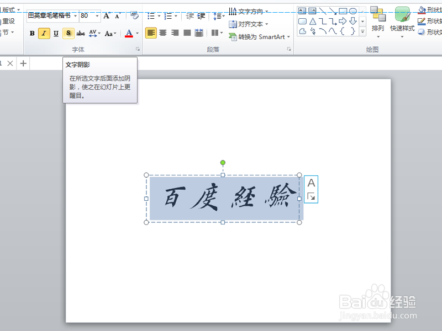Select the left brace shape

pyautogui.click(x=343, y=31)
